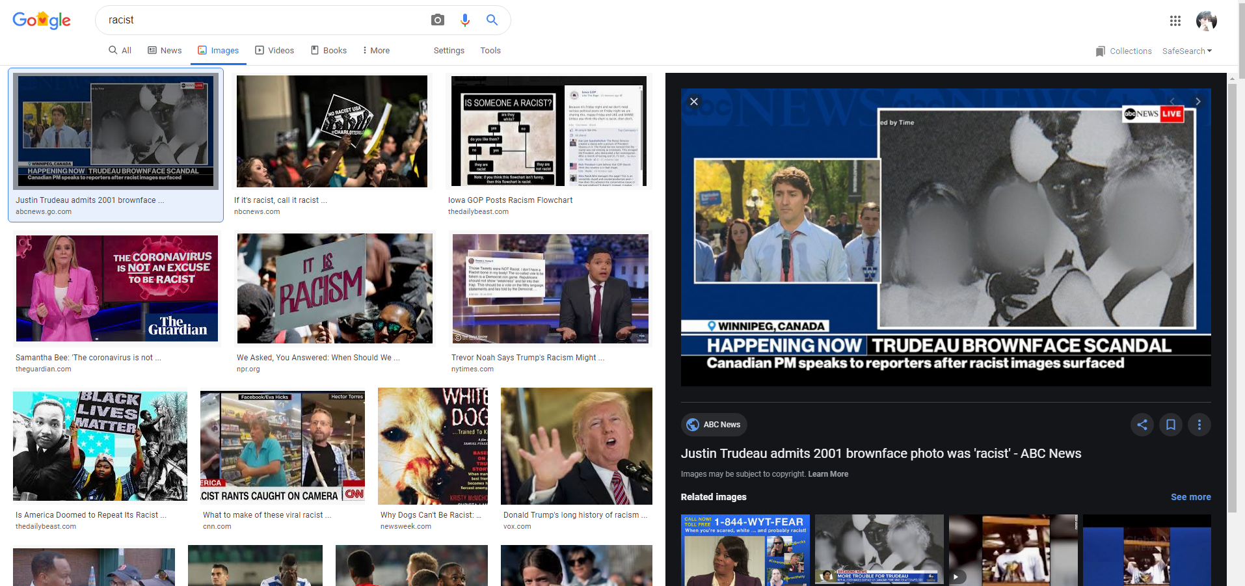Open the three-dot options in preview panel

(1199, 425)
